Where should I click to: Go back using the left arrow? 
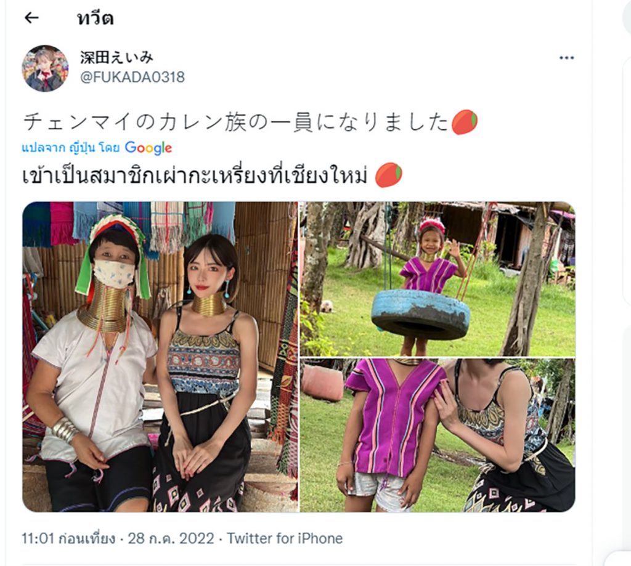click(x=31, y=18)
